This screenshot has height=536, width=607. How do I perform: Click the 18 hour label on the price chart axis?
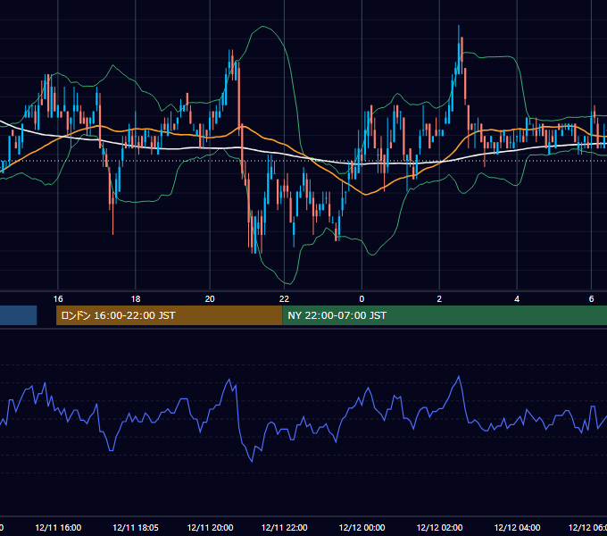[136, 299]
